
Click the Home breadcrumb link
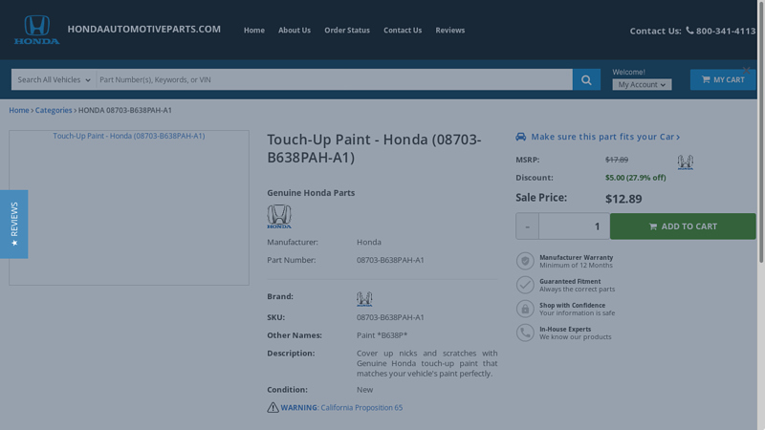(x=19, y=110)
